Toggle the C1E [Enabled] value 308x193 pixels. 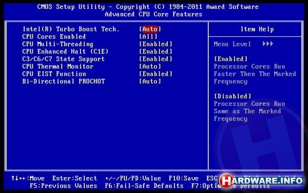156,51
